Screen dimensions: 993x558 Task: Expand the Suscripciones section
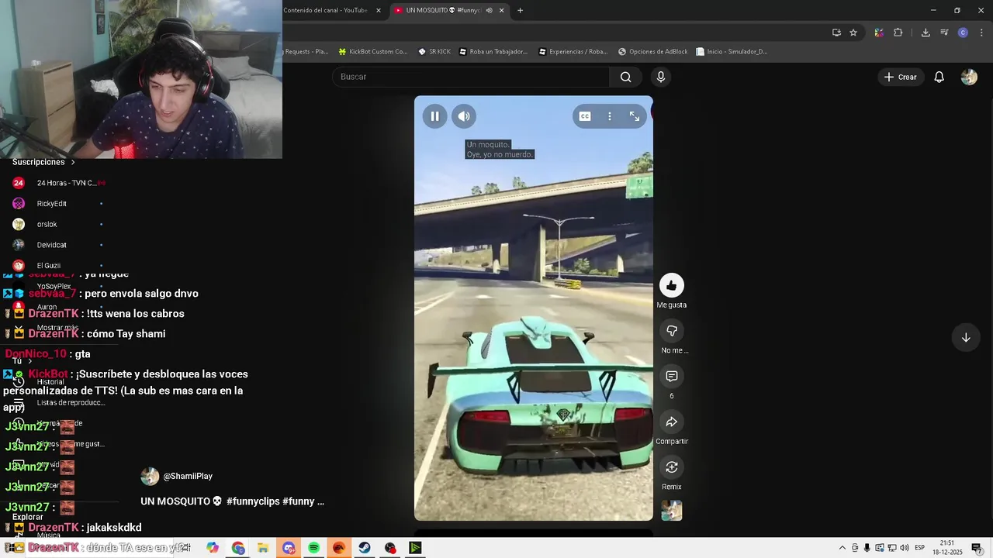click(43, 162)
